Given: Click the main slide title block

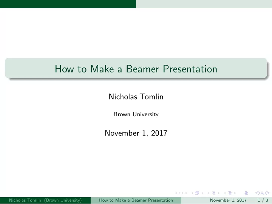Looking at the screenshot, I should tap(136, 68).
